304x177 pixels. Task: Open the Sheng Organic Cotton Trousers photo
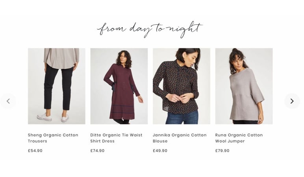57,86
